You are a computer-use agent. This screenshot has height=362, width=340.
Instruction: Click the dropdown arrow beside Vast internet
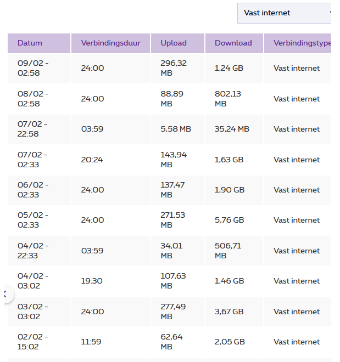click(x=330, y=13)
